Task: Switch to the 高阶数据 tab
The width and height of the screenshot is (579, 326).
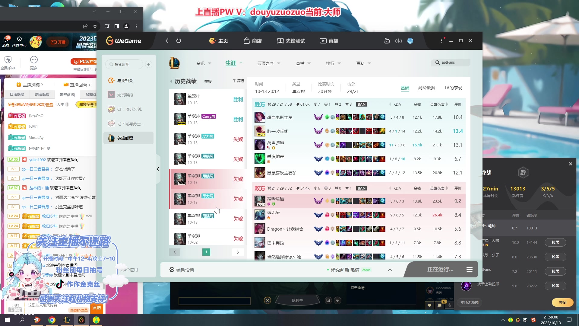Action: 427,88
